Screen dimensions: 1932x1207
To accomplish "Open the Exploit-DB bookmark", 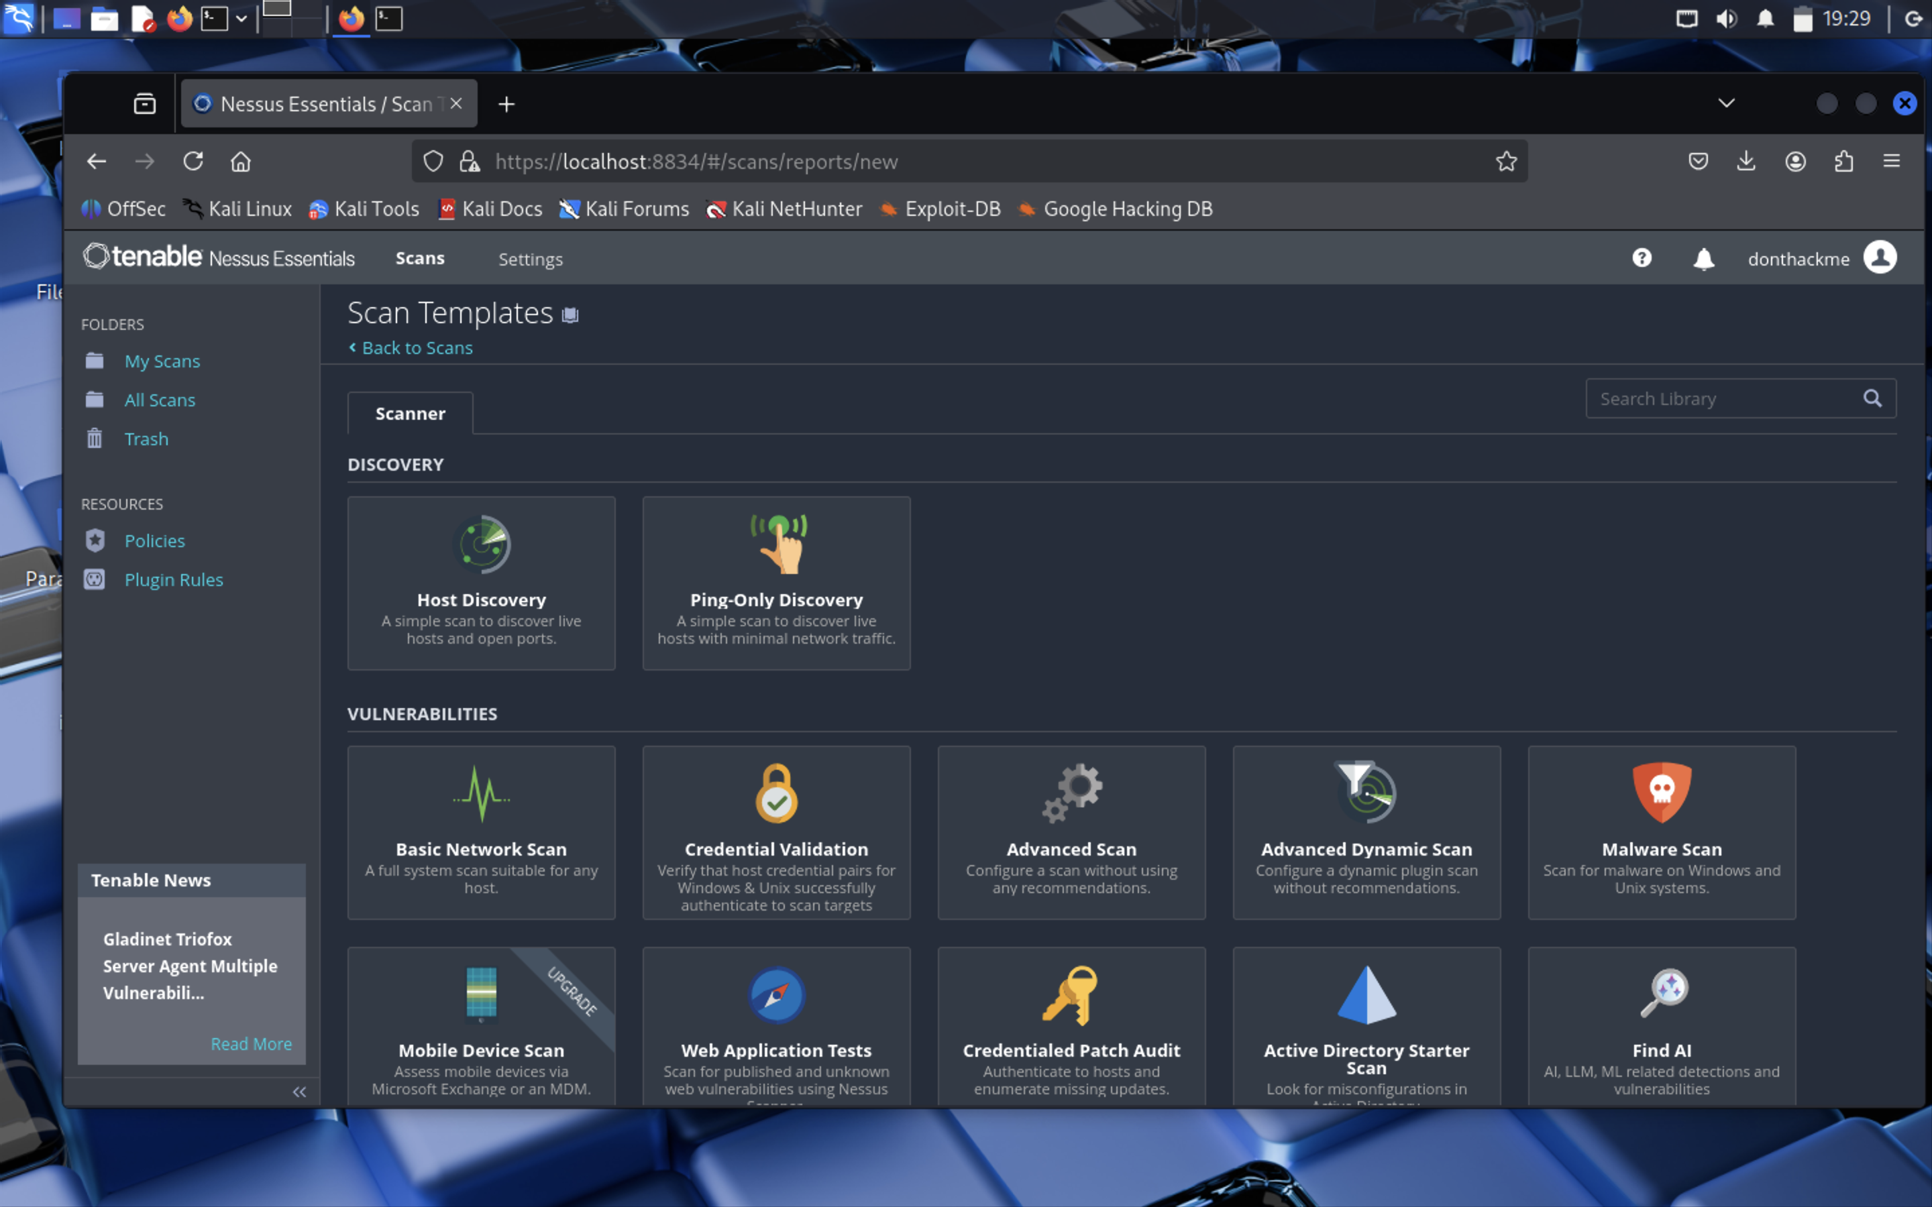I will click(x=940, y=209).
